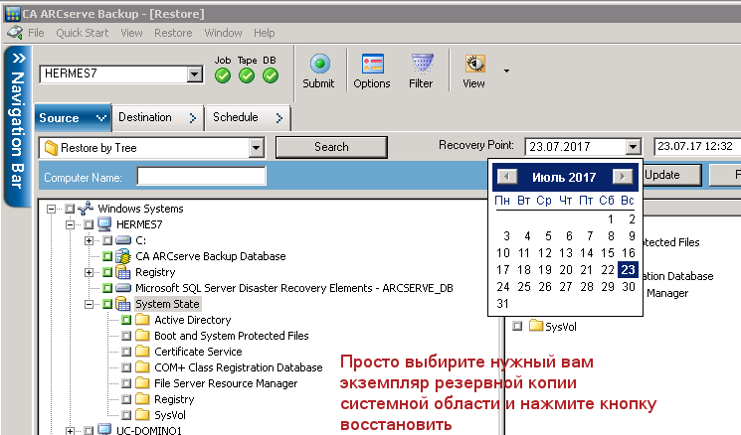Switch to the Destination tab
This screenshot has height=435, width=741.
tap(158, 117)
